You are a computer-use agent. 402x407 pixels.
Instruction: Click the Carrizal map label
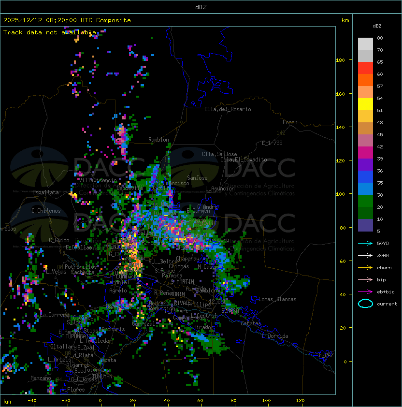pos(143,324)
